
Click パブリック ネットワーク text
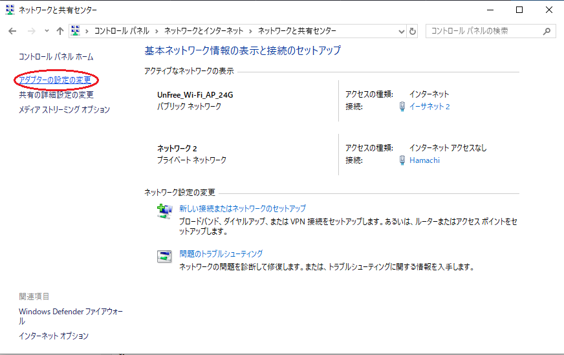tap(190, 107)
